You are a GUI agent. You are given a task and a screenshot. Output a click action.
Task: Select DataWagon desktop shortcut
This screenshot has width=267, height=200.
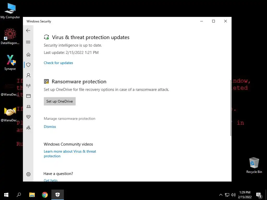[10, 36]
